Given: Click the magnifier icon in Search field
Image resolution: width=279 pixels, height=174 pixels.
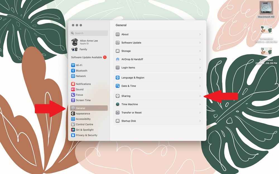Looking at the screenshot, I should click(x=73, y=33).
